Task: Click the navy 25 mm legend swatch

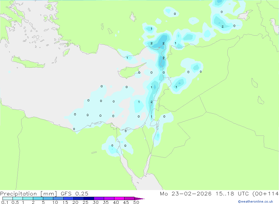Action: (89, 198)
